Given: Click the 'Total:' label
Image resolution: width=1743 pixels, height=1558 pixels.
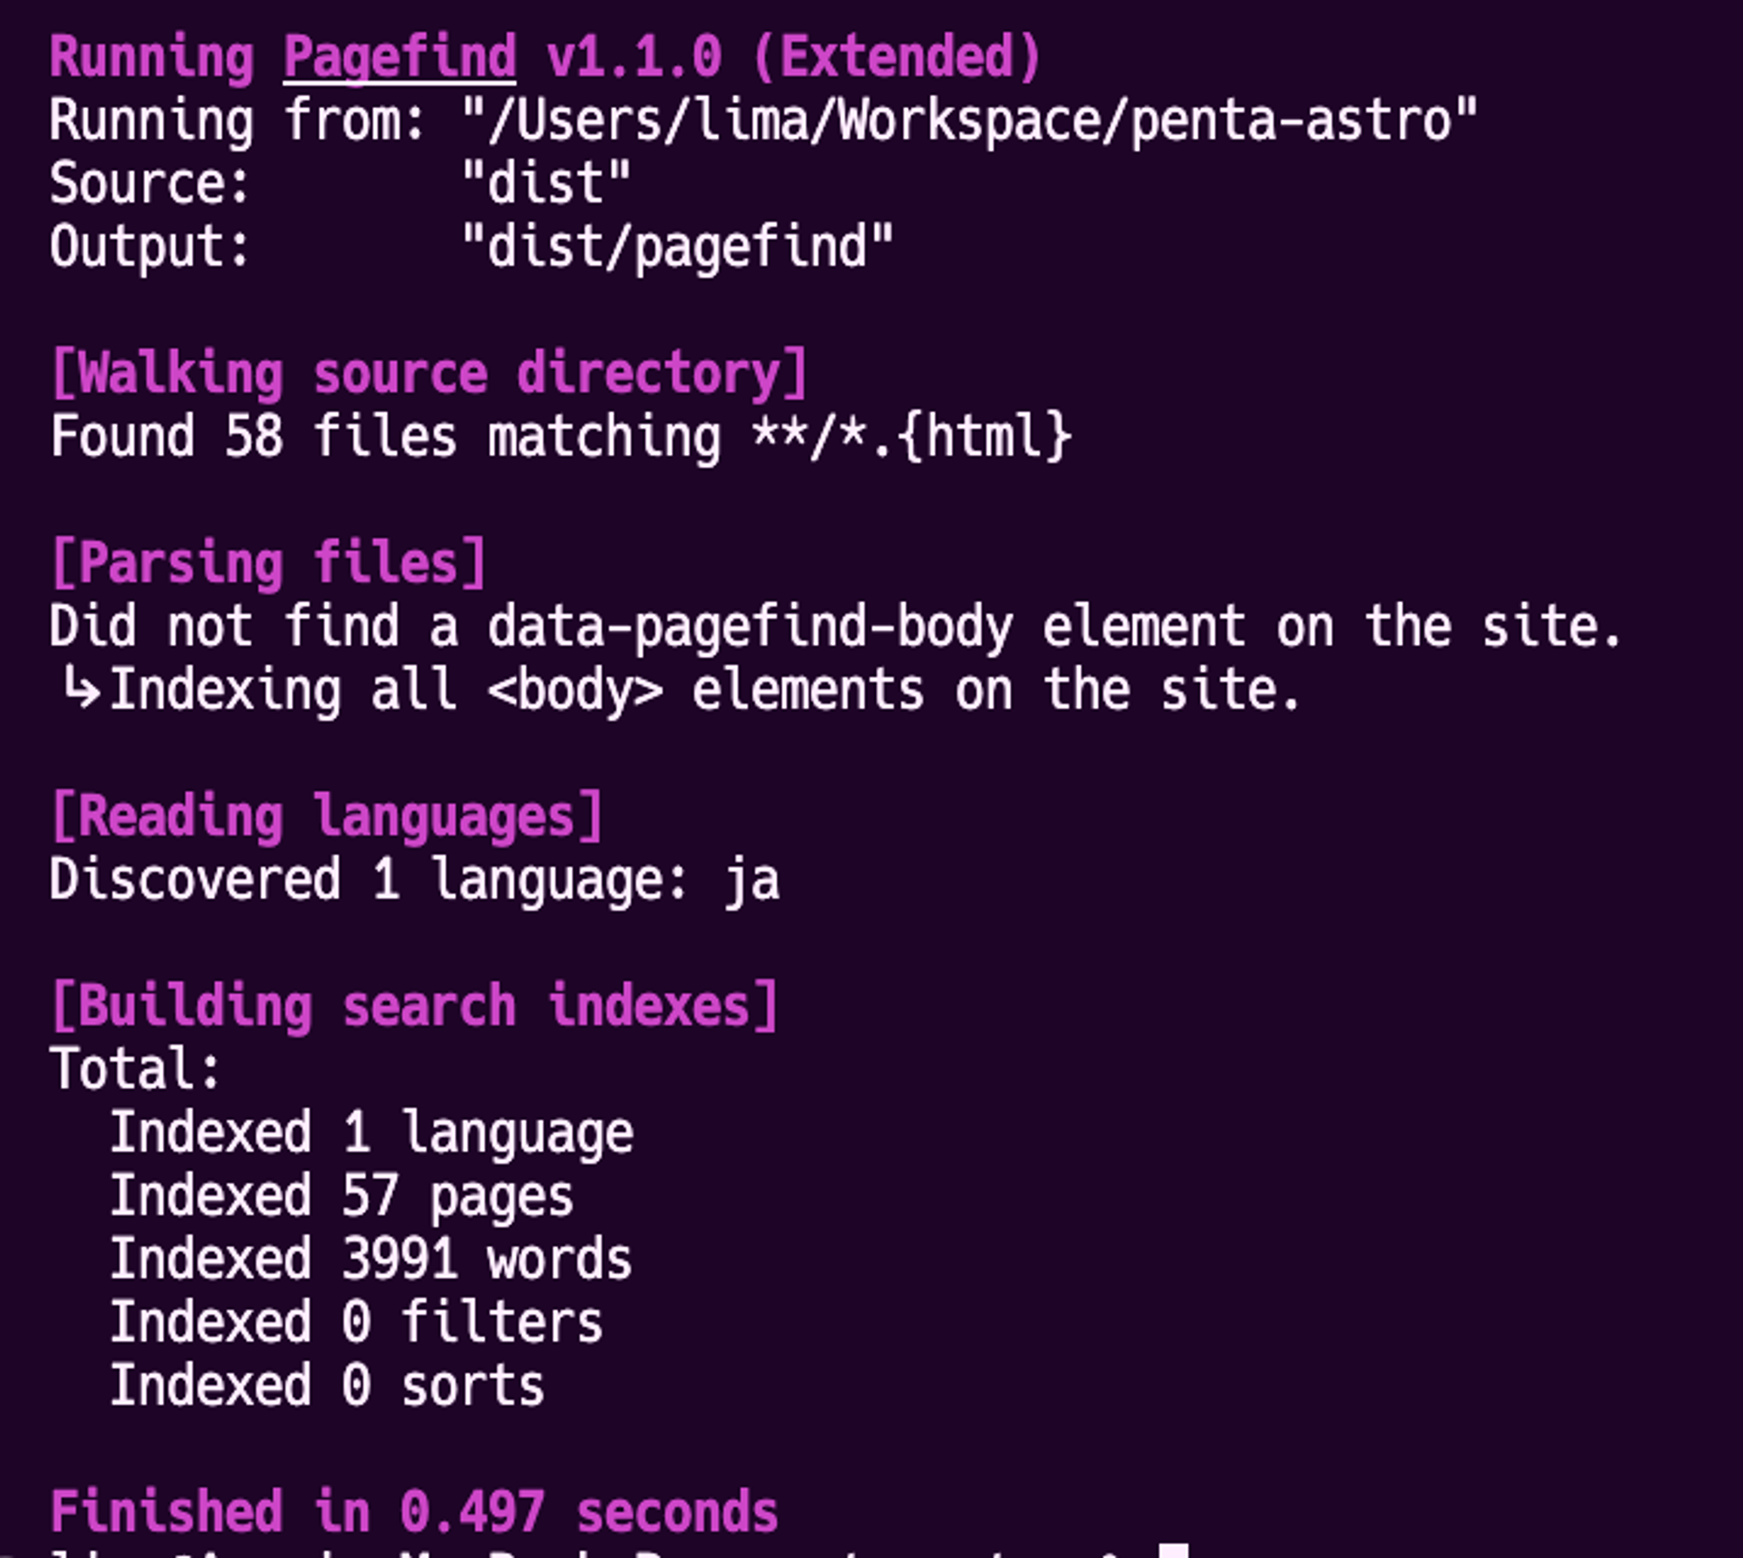Looking at the screenshot, I should [x=136, y=1070].
